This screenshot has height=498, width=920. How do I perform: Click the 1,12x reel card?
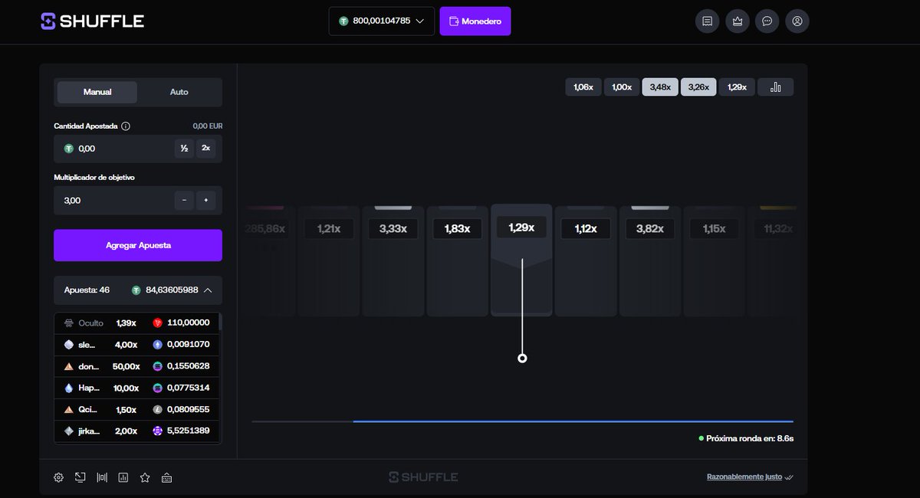tap(586, 260)
